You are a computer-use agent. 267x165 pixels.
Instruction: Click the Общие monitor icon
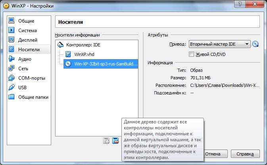pyautogui.click(x=12, y=21)
